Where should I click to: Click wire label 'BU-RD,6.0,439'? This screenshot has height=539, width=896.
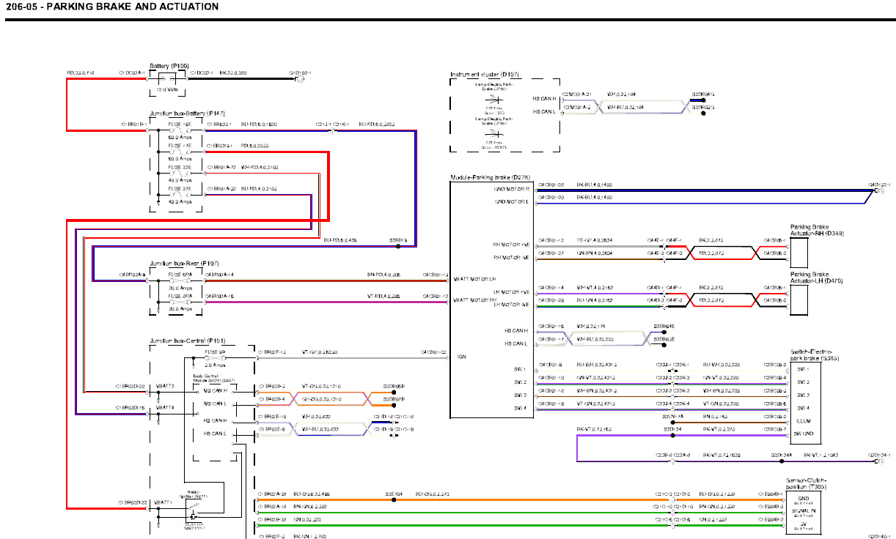pos(340,239)
